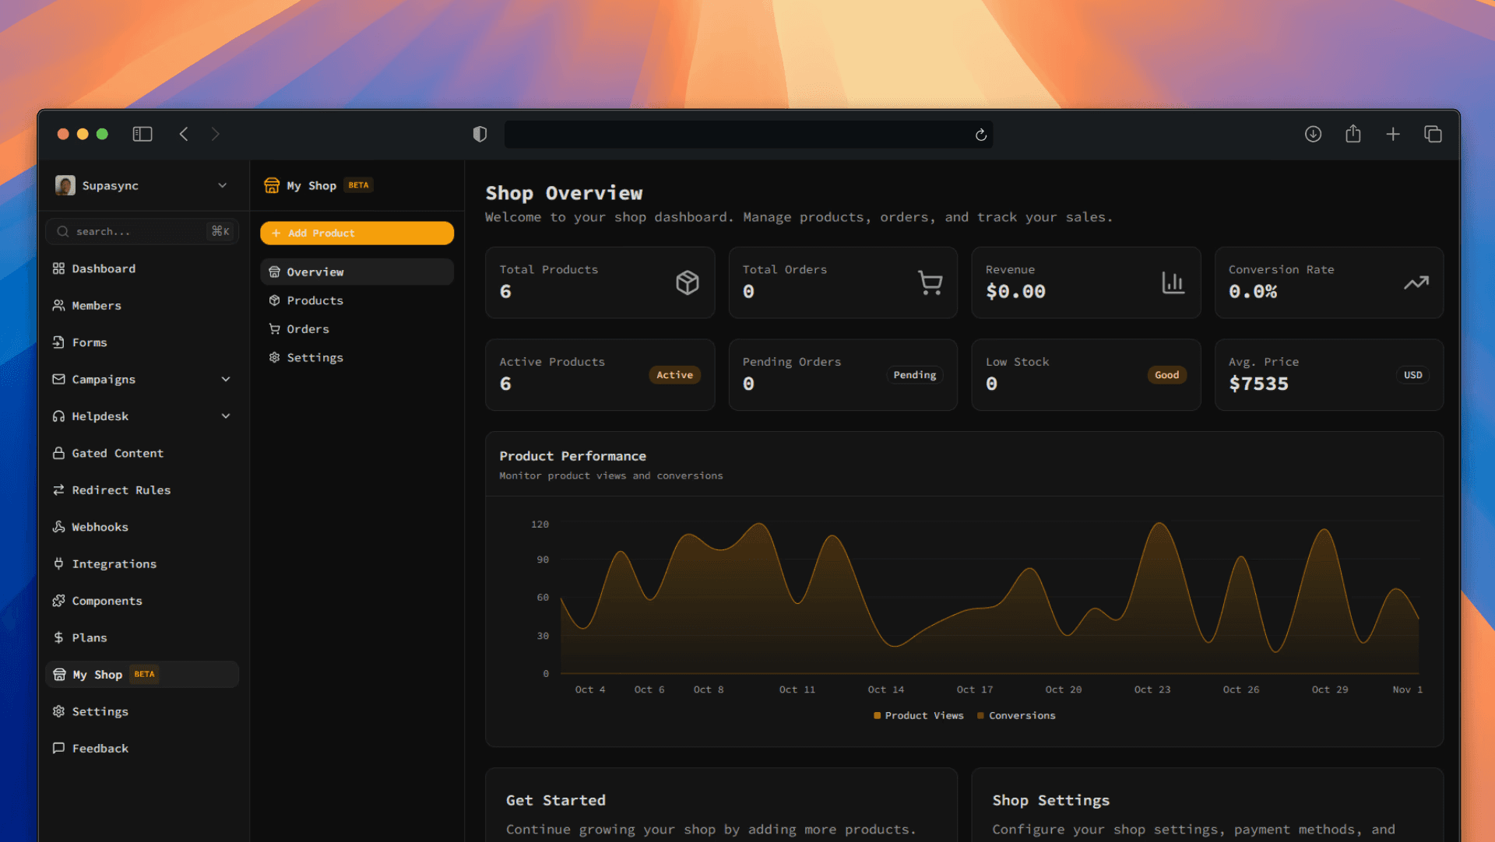
Task: Click the Revenue bar chart icon
Action: pyautogui.click(x=1173, y=282)
